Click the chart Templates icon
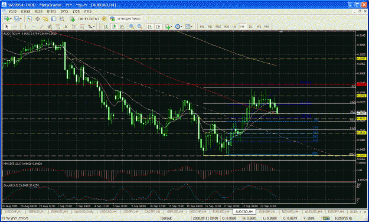Viewport: 369px width, 222px height. 188,27
